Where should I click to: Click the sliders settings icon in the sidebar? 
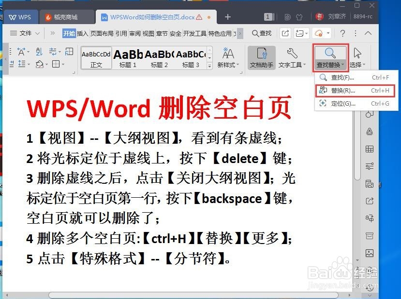pos(369,166)
